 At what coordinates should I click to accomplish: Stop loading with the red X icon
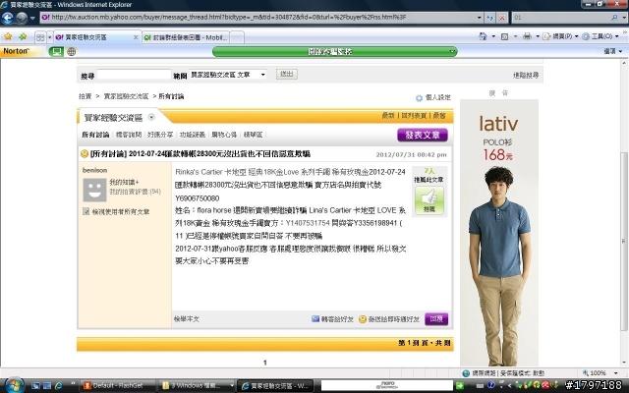click(502, 18)
